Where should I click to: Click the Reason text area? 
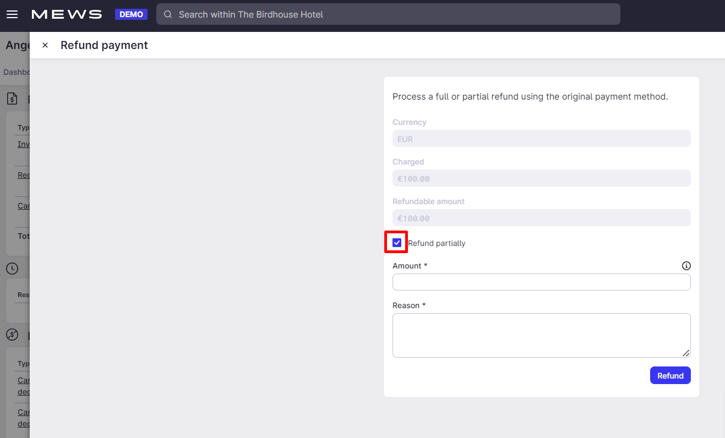pos(541,335)
